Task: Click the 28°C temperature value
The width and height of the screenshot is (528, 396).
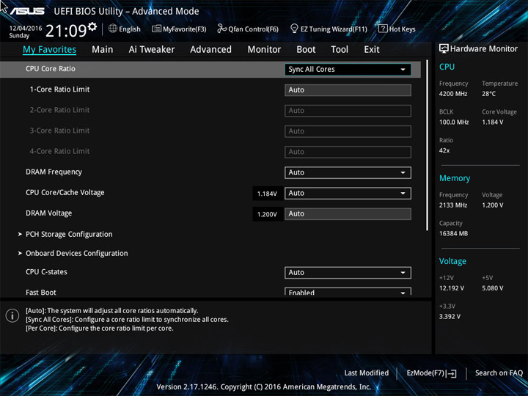Action: 488,94
